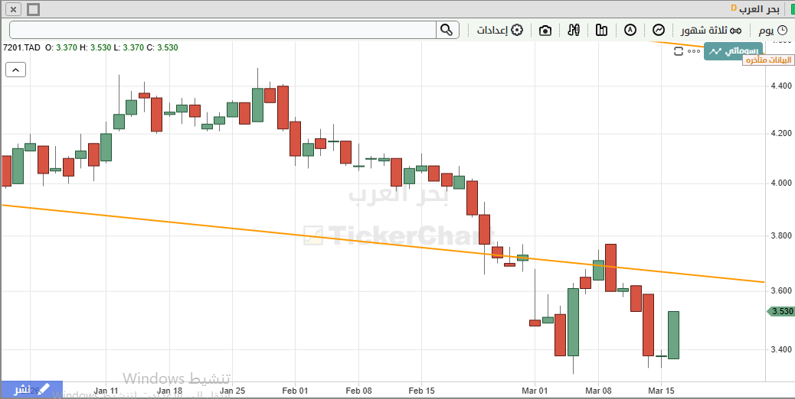
Task: Click the bar columns compare icon
Action: coord(601,30)
